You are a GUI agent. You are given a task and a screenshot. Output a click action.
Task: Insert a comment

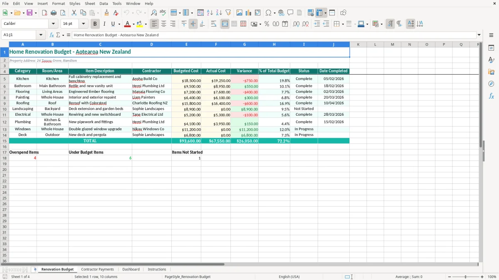coord(290,13)
